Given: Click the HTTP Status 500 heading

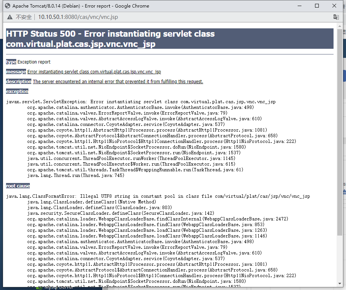Looking at the screenshot, I should click(x=170, y=39).
